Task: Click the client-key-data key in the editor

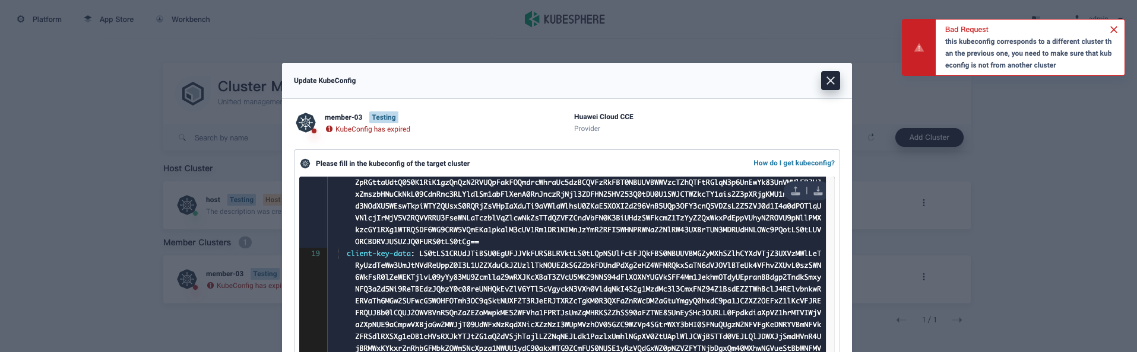Action: [380, 253]
